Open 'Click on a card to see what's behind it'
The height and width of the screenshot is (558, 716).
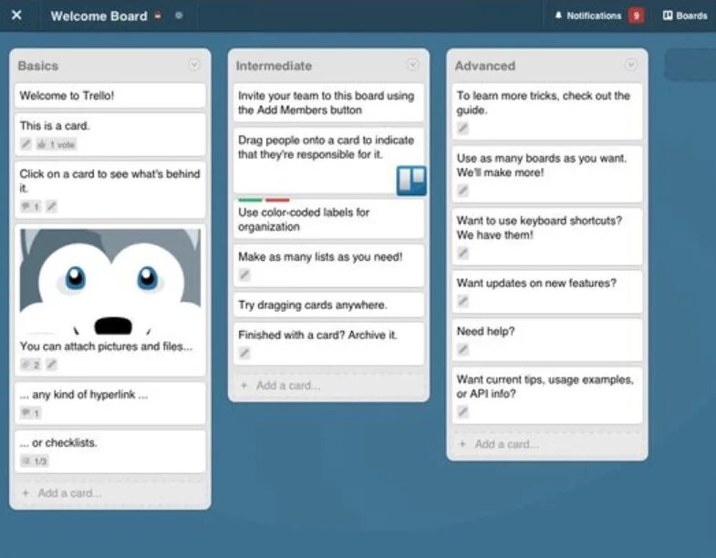pyautogui.click(x=110, y=190)
